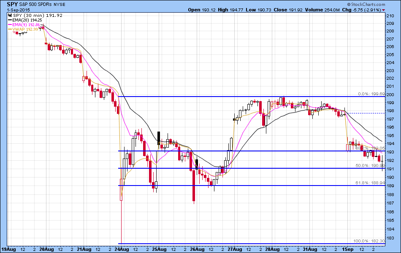The height and width of the screenshot is (253, 401).
Task: Click the VWAP 192.99 legend entry
Action: tap(25, 30)
